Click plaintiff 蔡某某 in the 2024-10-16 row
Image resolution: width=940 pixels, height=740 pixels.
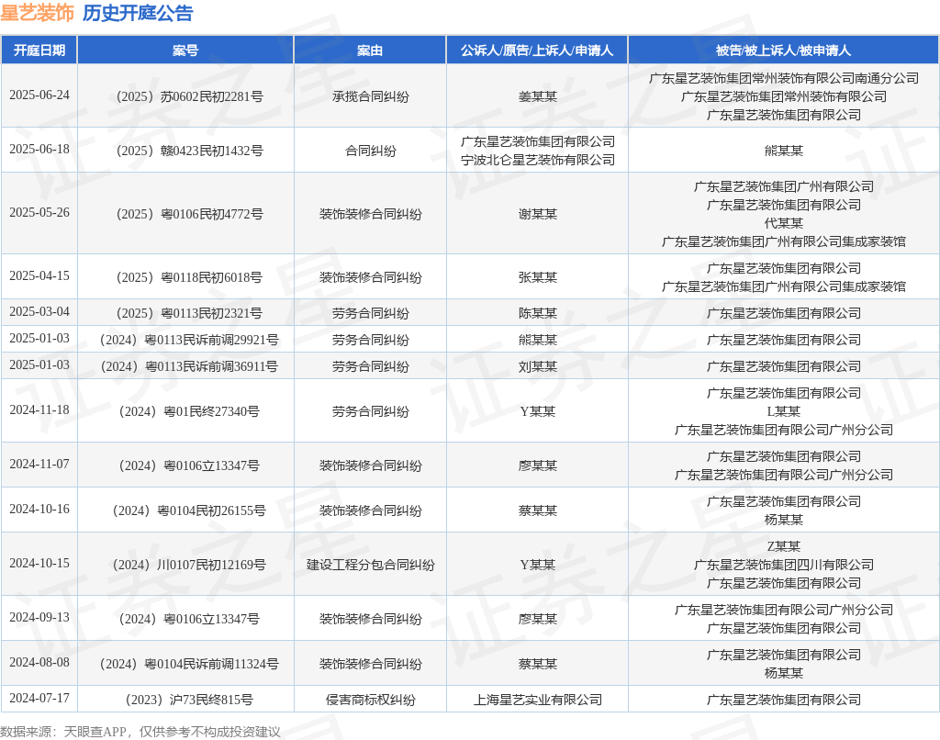pyautogui.click(x=537, y=510)
